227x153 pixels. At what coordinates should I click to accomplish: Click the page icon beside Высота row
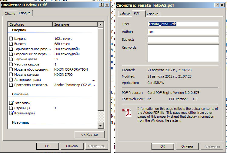point(11,44)
